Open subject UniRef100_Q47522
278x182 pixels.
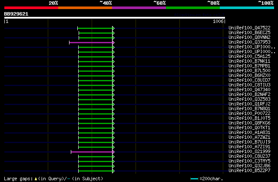(249, 28)
